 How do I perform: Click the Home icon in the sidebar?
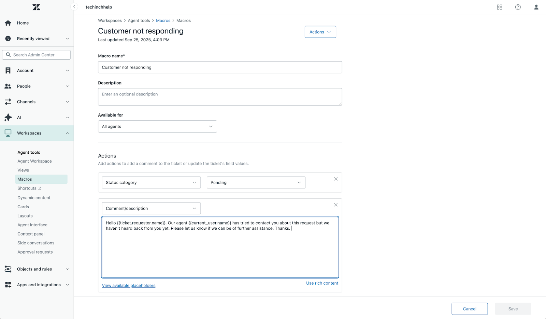[x=8, y=23]
